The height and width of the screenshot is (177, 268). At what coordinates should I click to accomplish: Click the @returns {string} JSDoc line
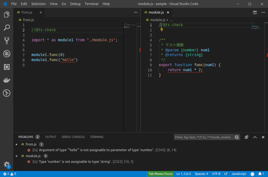[x=182, y=55]
